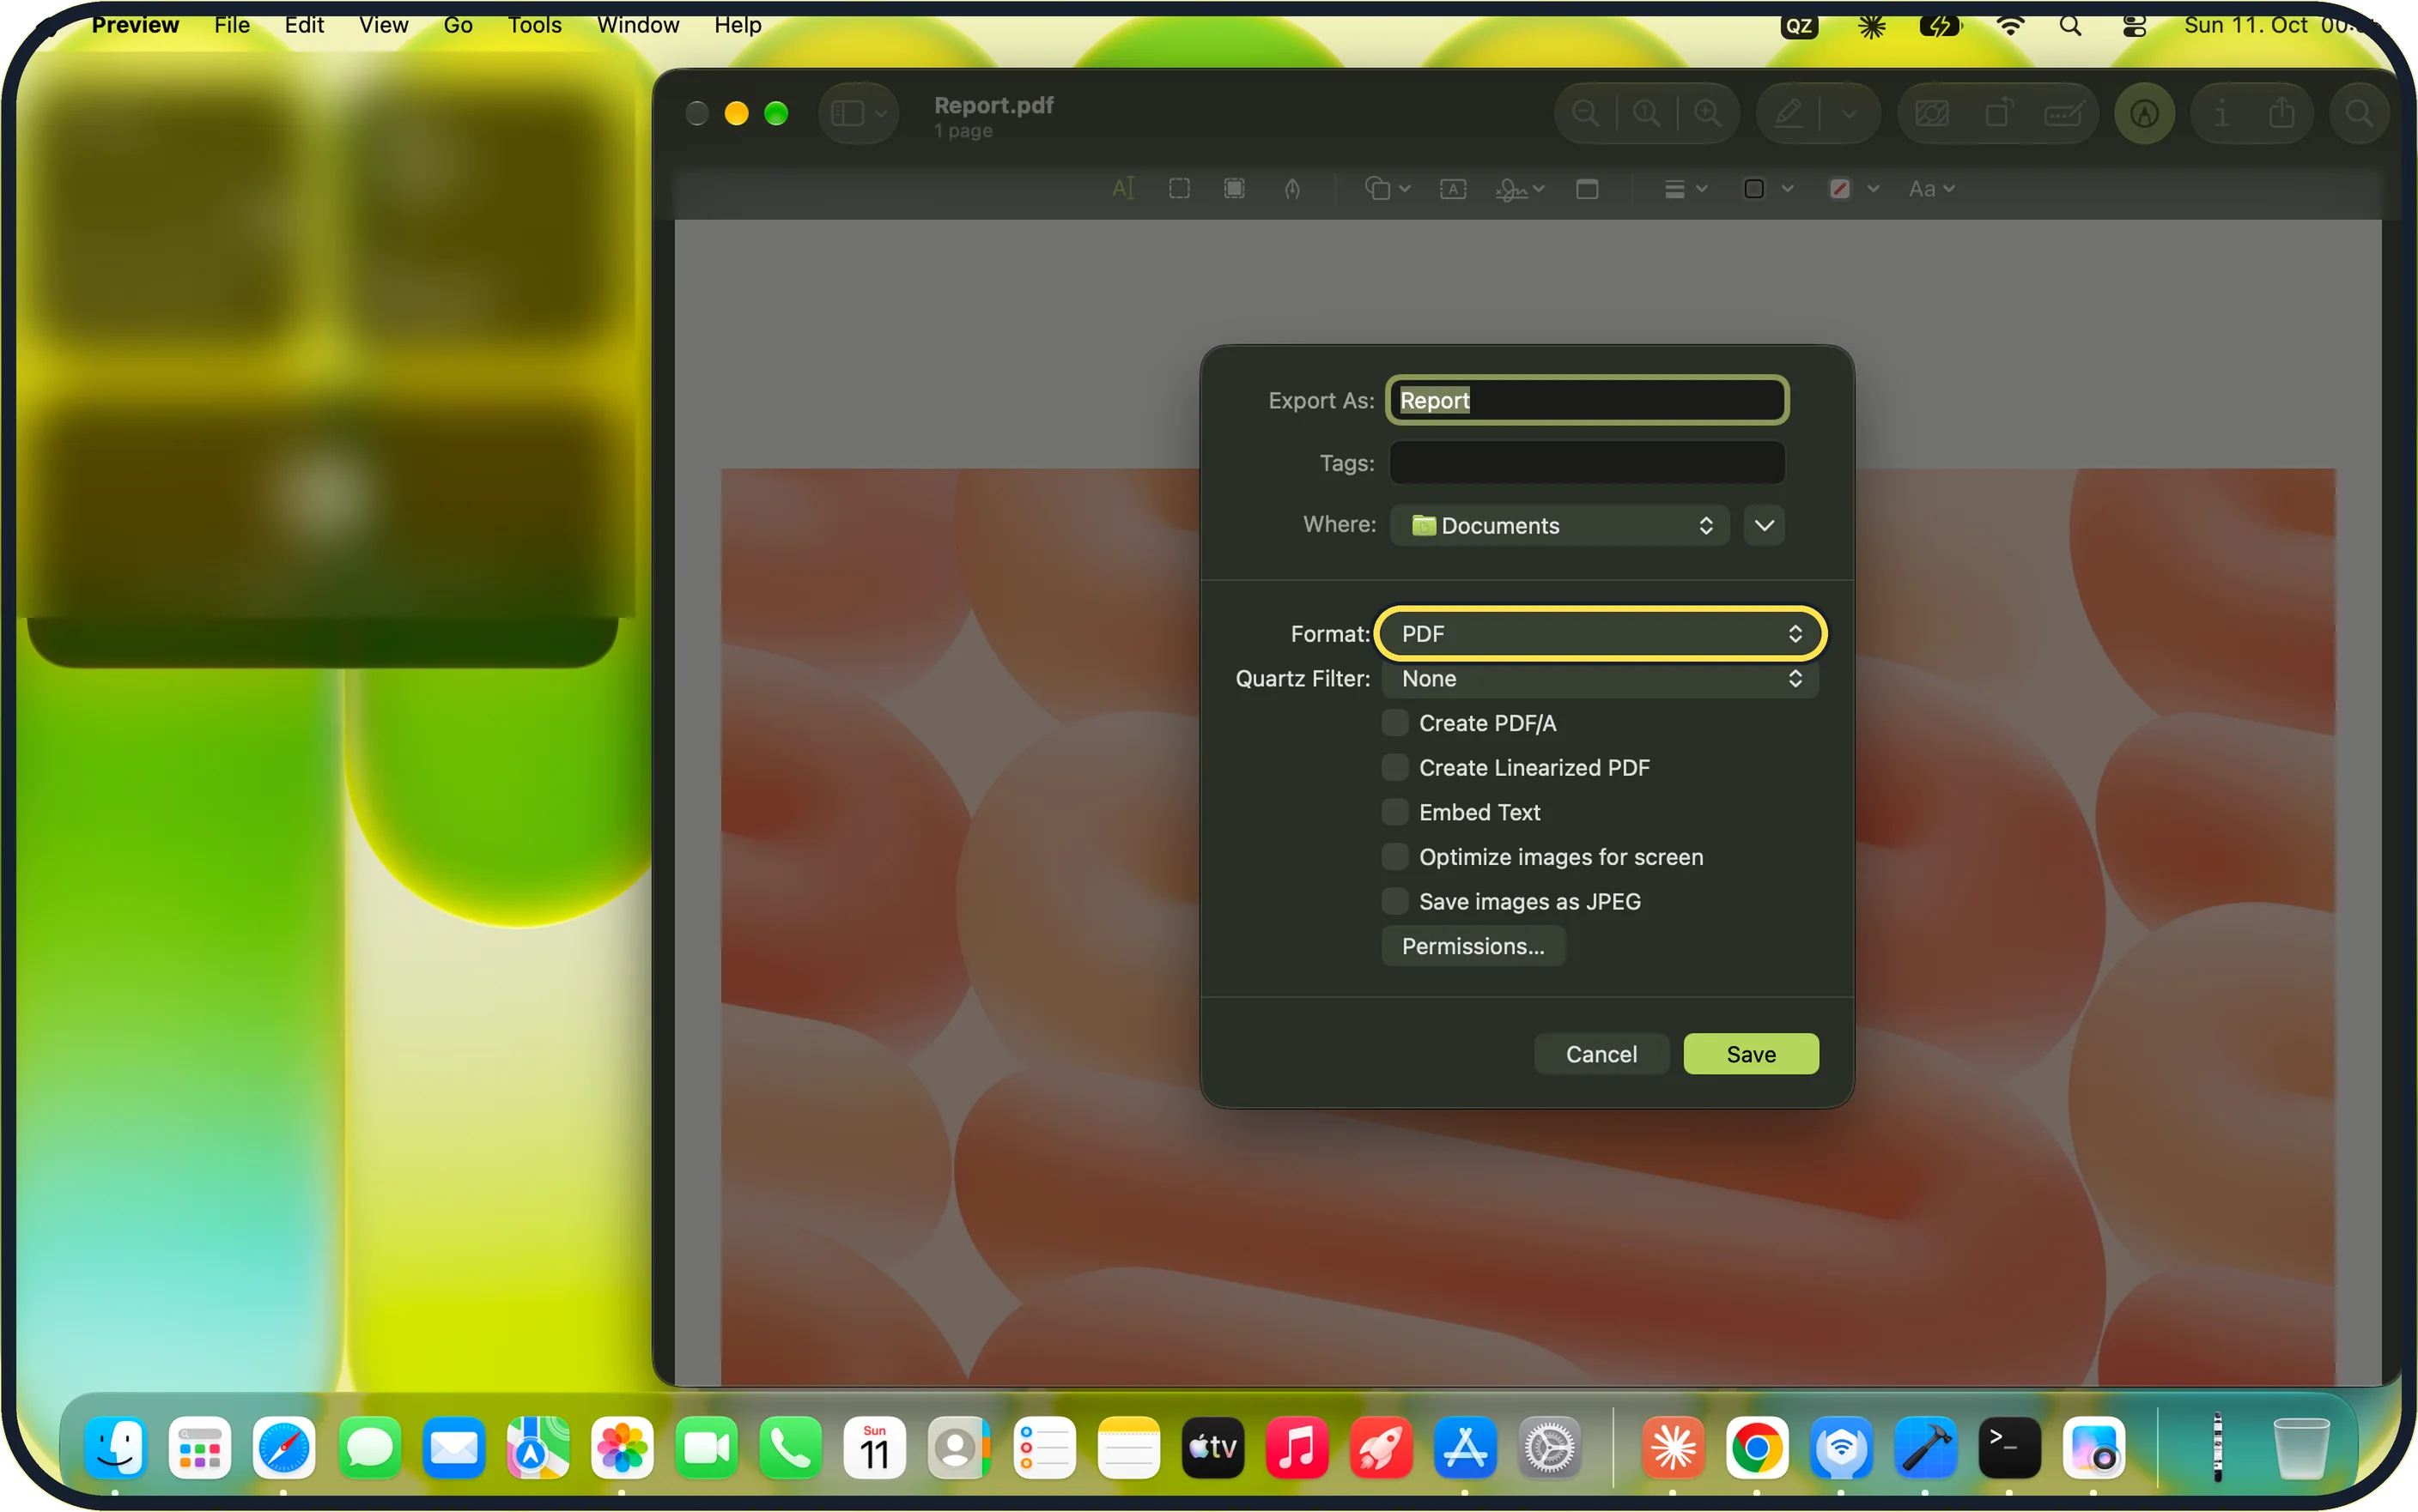Screen dimensions: 2418x1512
Task: Open Control Center in menu bar
Action: (2134, 25)
